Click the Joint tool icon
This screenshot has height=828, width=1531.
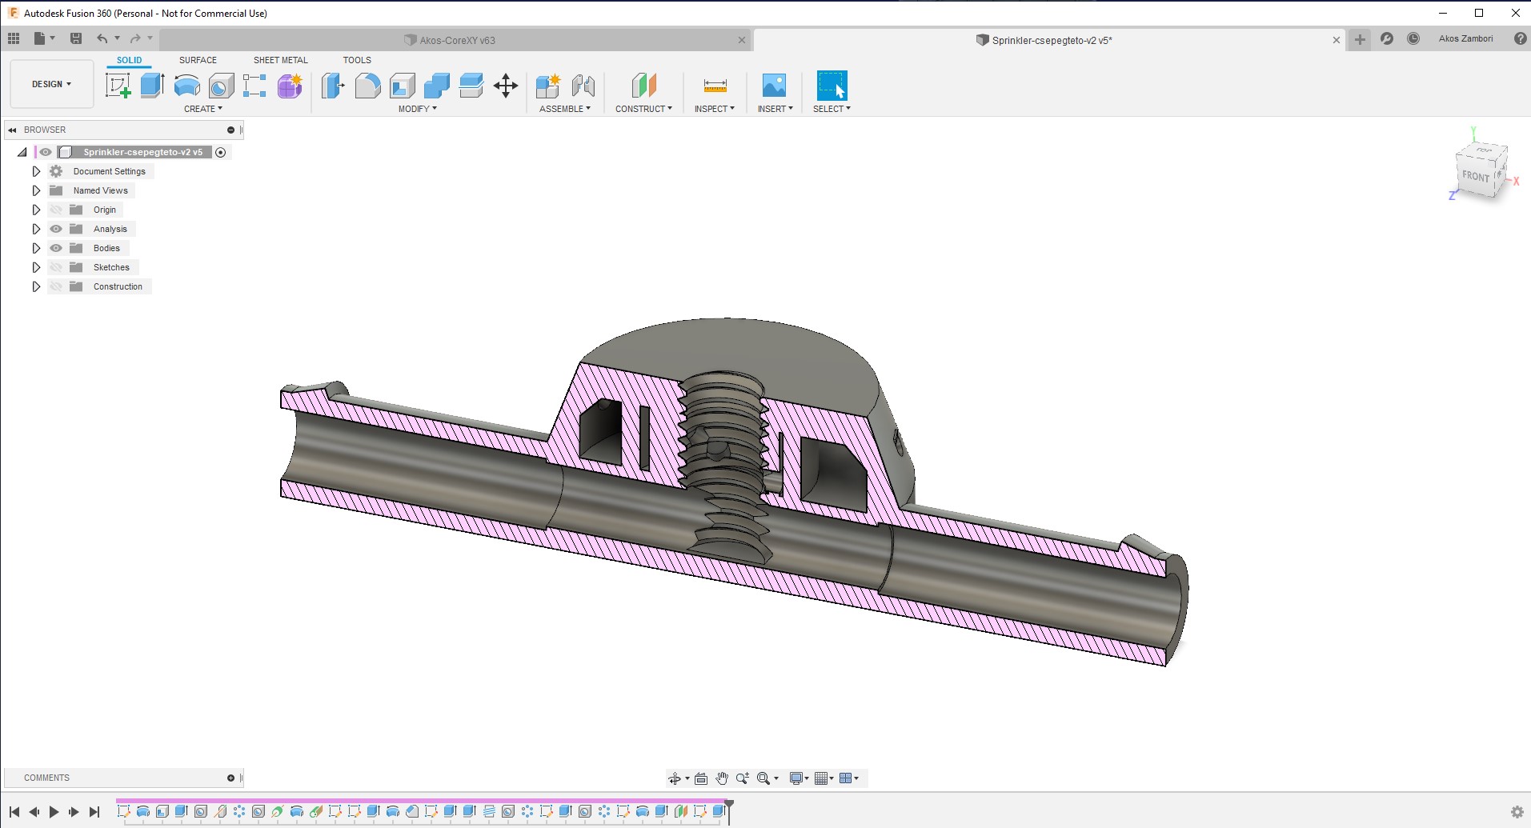coord(583,86)
